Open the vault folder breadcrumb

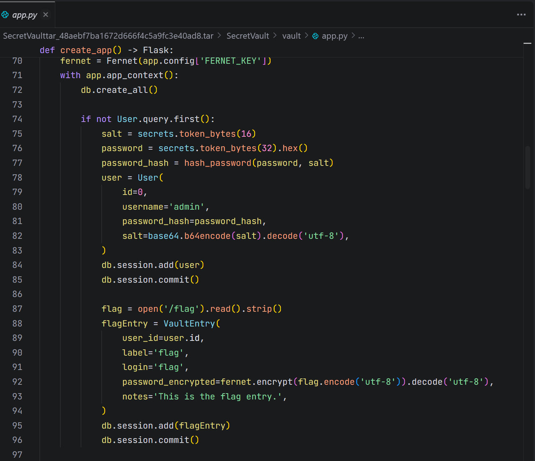coord(291,36)
